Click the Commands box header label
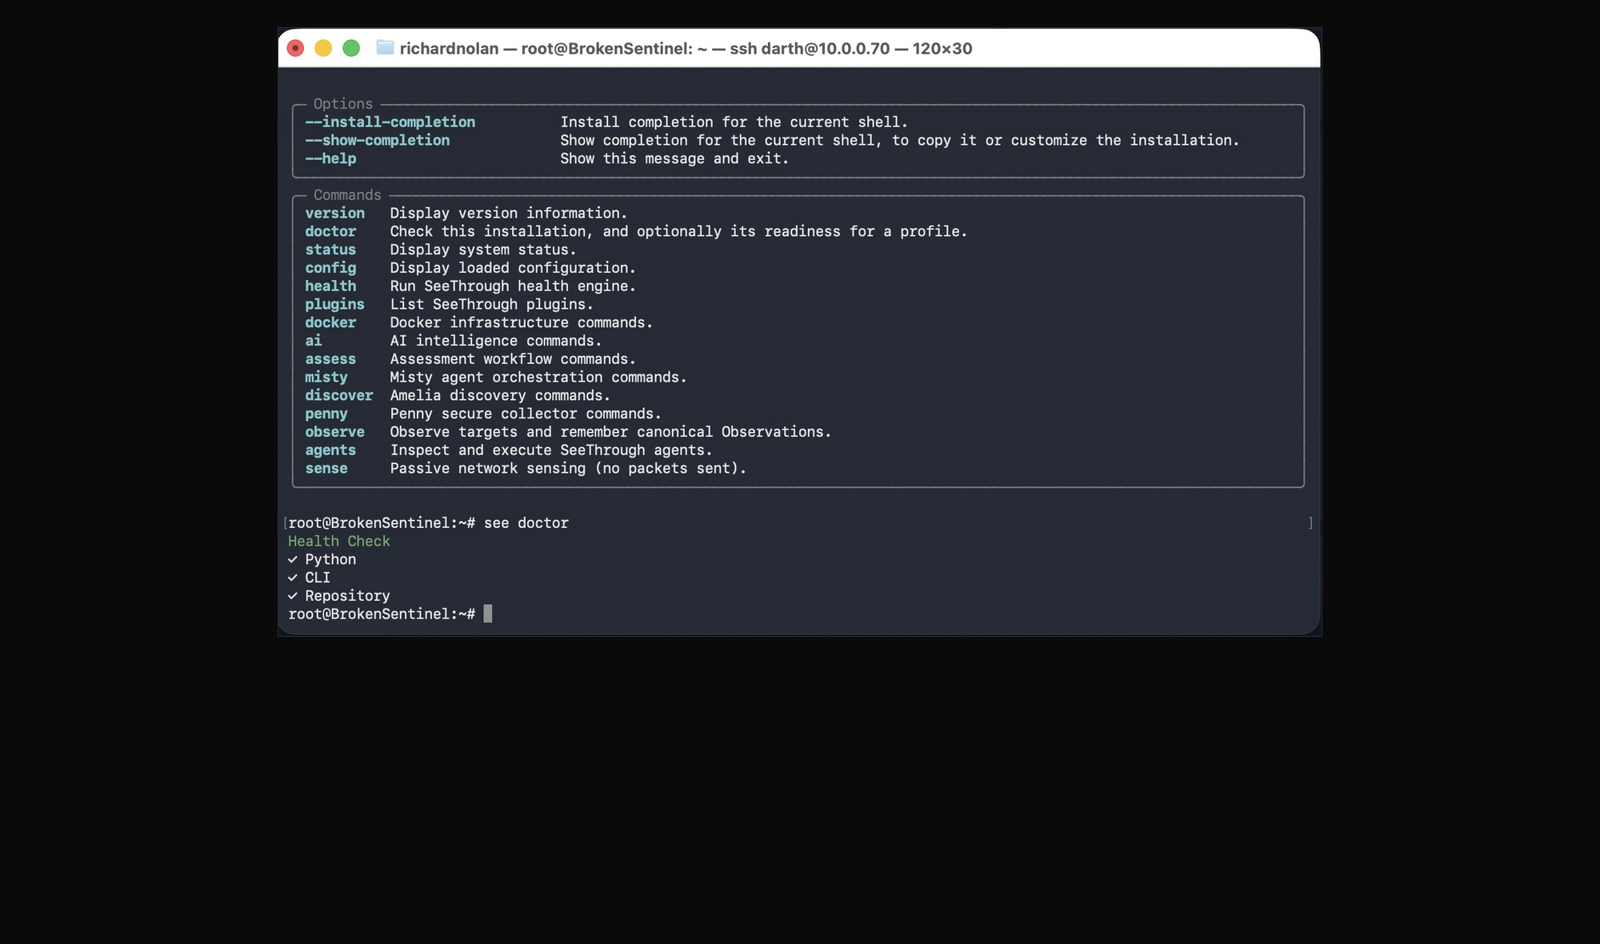This screenshot has height=944, width=1600. (347, 194)
